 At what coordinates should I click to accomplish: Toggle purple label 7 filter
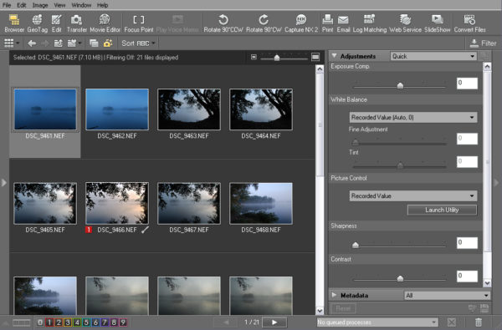[x=105, y=322]
